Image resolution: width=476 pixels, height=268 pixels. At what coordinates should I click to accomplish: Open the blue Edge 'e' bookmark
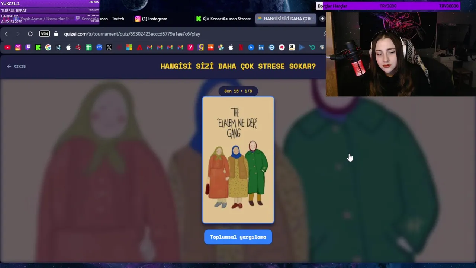coord(271,47)
